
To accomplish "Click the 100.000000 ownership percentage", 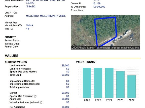I will 99,7.
